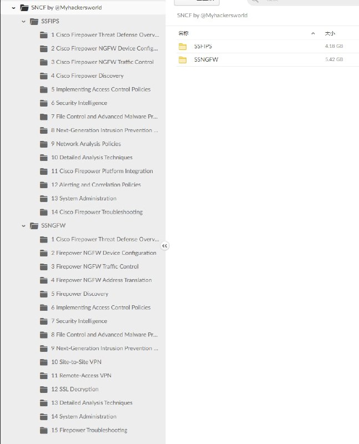Open folder icon for 11 Cisco Firepower Platform Integration

coord(44,171)
